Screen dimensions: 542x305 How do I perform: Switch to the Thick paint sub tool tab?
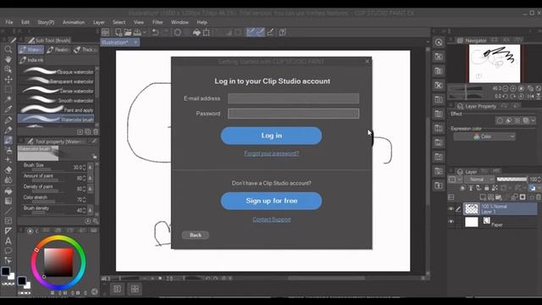[x=85, y=50]
